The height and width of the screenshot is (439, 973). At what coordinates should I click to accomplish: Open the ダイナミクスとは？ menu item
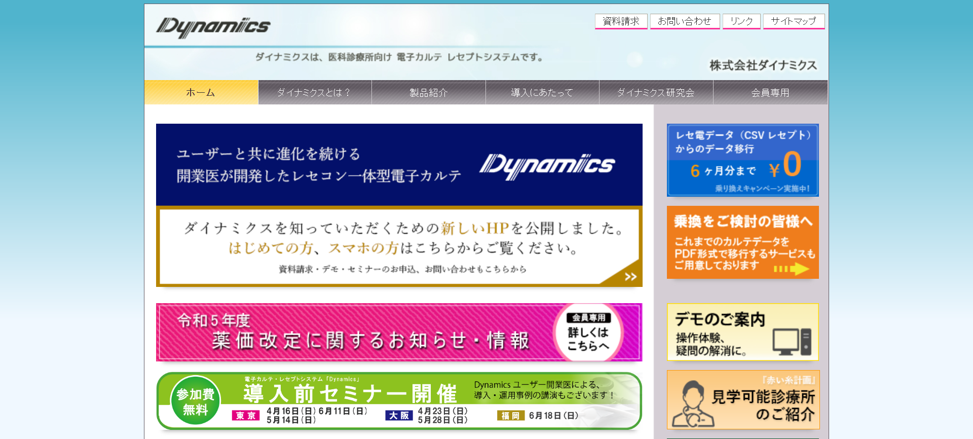[x=315, y=92]
